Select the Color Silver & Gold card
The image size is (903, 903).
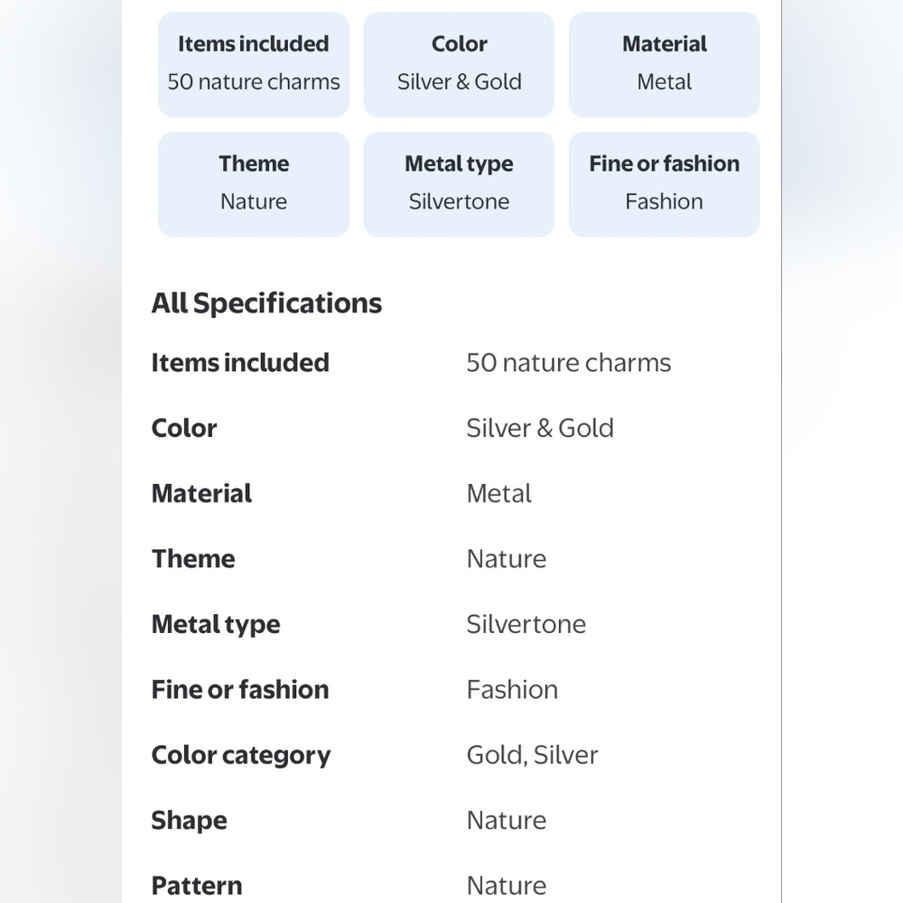tap(459, 64)
